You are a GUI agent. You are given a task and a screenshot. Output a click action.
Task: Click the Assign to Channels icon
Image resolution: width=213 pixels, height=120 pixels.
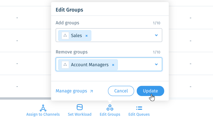tap(43, 108)
